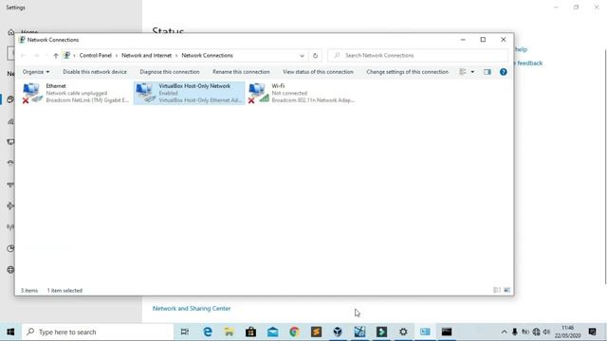The height and width of the screenshot is (341, 607).
Task: Open the Windows Start menu
Action: pyautogui.click(x=10, y=332)
